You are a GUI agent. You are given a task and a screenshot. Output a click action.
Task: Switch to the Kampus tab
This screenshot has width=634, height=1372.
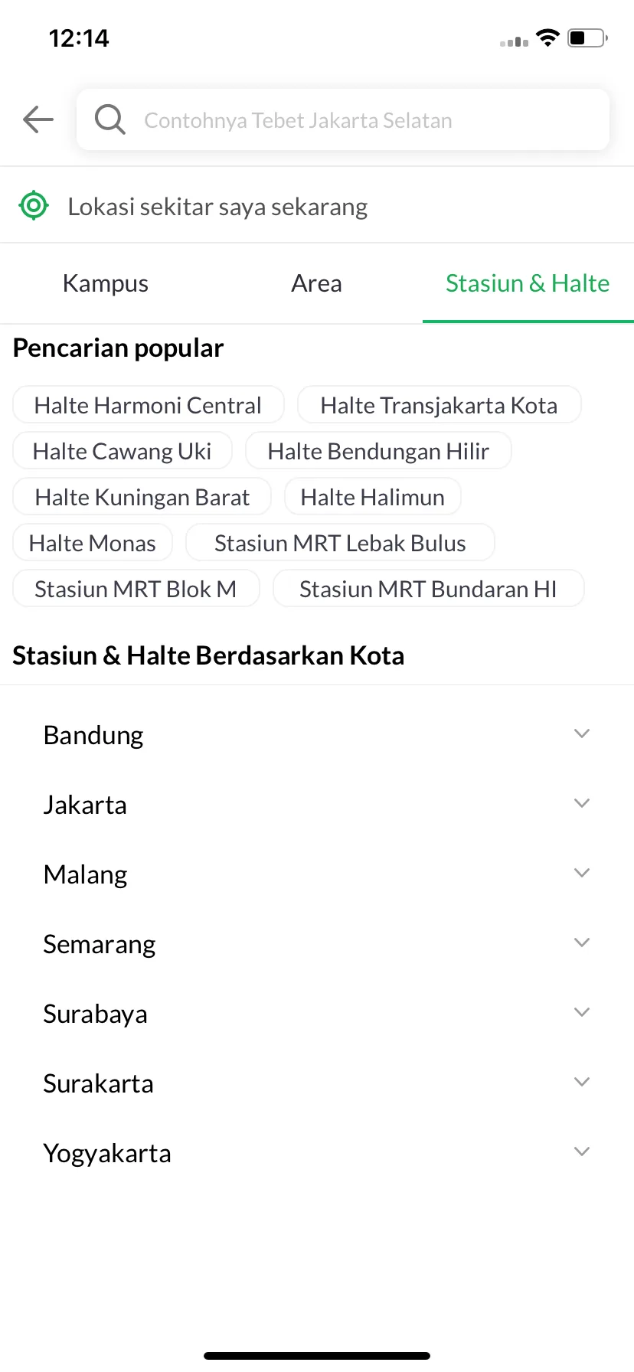click(x=106, y=283)
